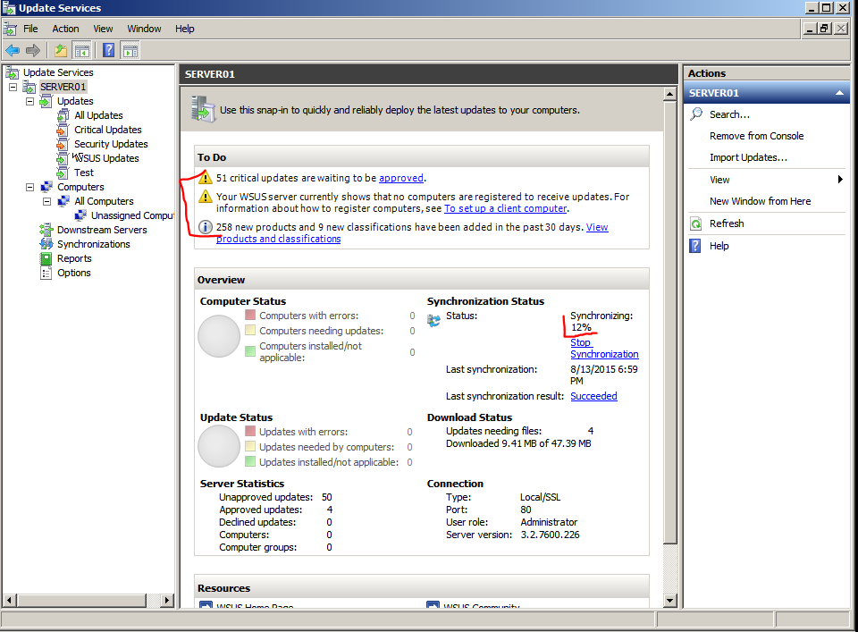Open the Succeeded sync result link
The image size is (858, 632).
(x=593, y=396)
